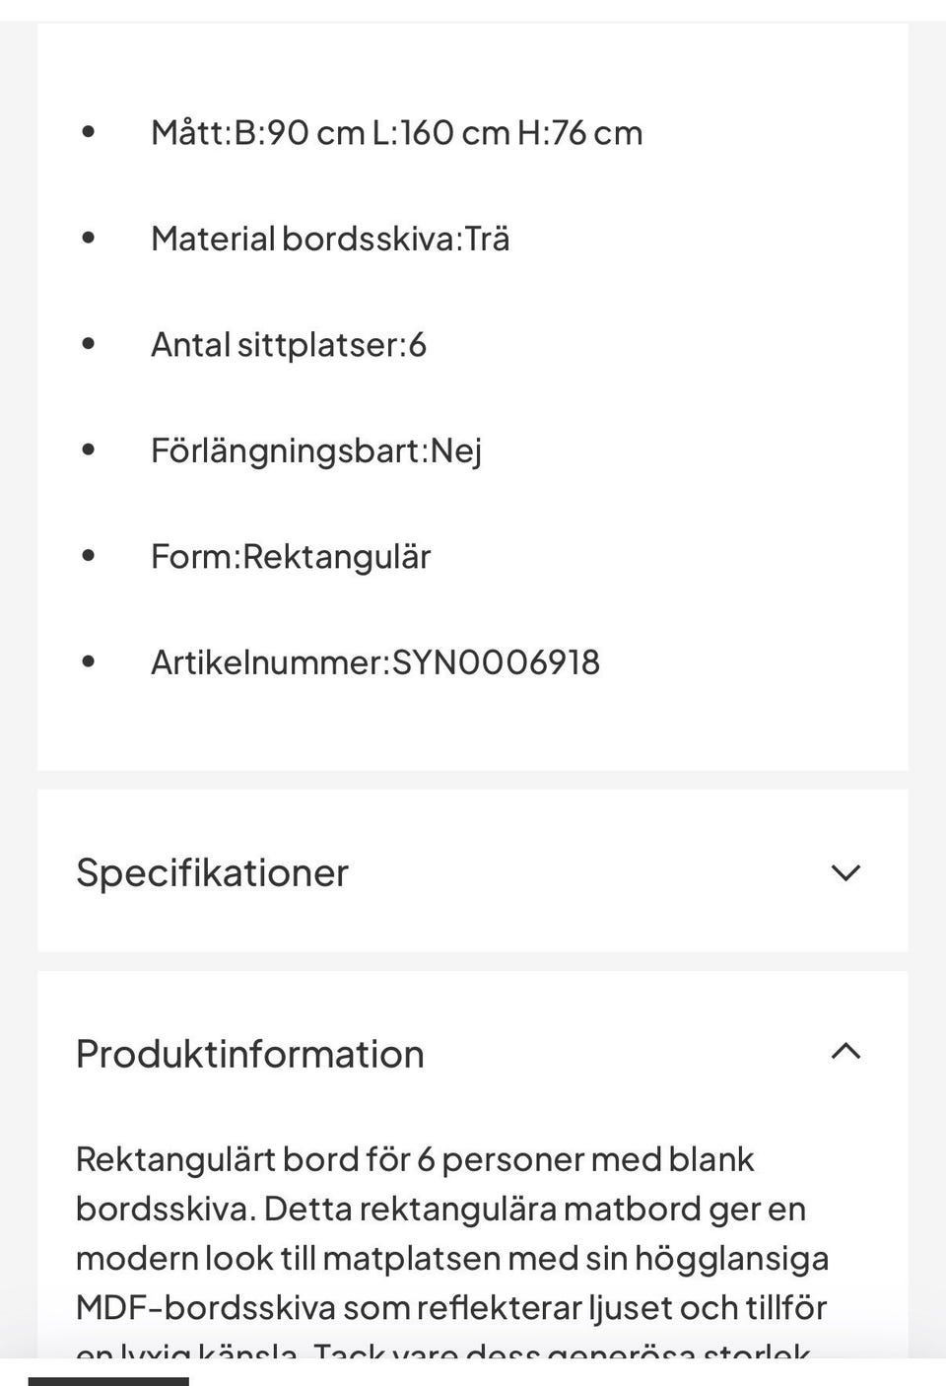Click the Form:Rektangulär text

pyautogui.click(x=291, y=557)
